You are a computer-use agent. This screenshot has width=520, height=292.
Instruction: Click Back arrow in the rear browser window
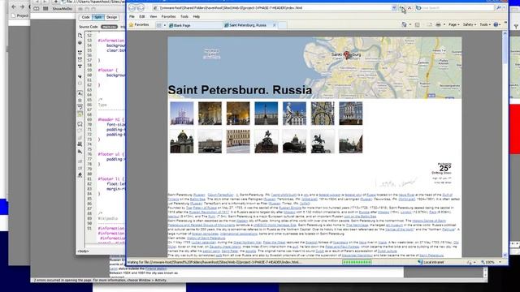tap(14, 6)
